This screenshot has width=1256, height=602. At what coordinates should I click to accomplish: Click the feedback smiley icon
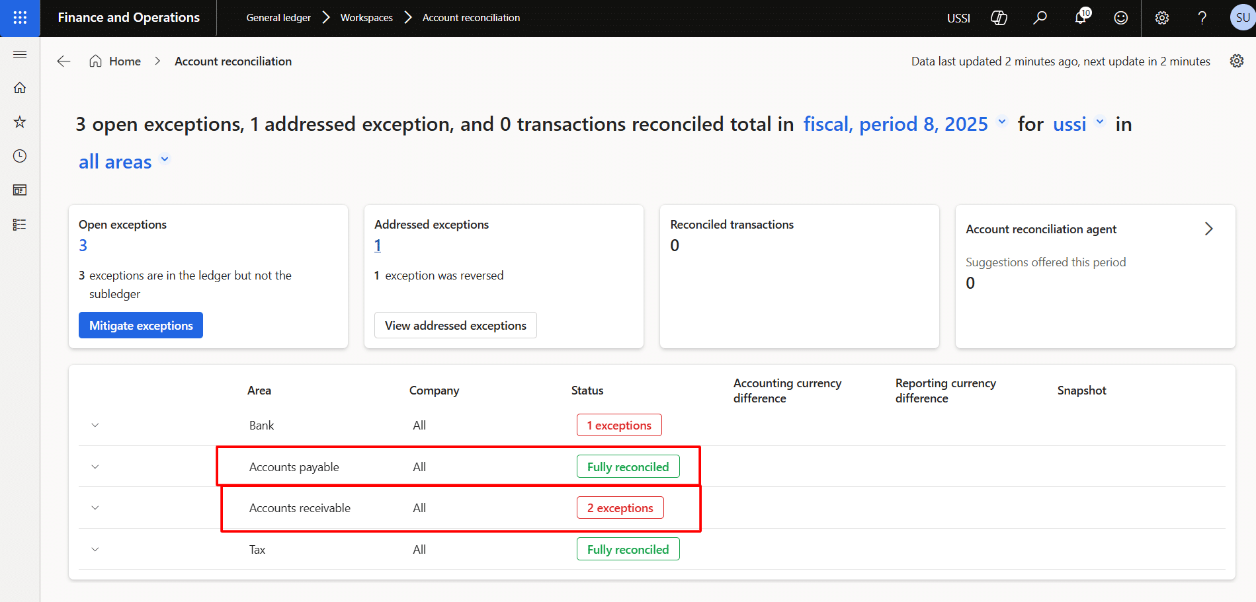tap(1121, 18)
